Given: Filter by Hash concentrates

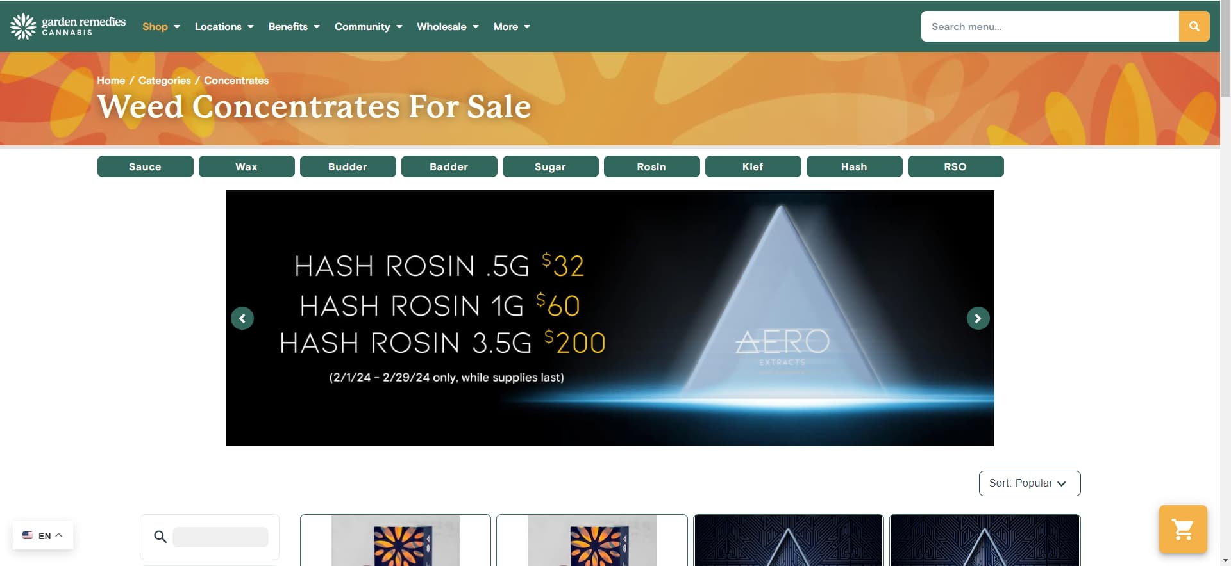Looking at the screenshot, I should [x=855, y=166].
